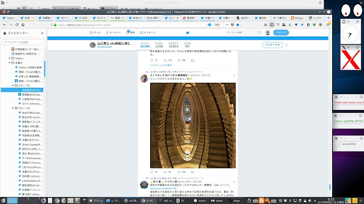Open the メッセージ (Messages) nav item
This screenshot has width=364, height=204.
click(148, 33)
